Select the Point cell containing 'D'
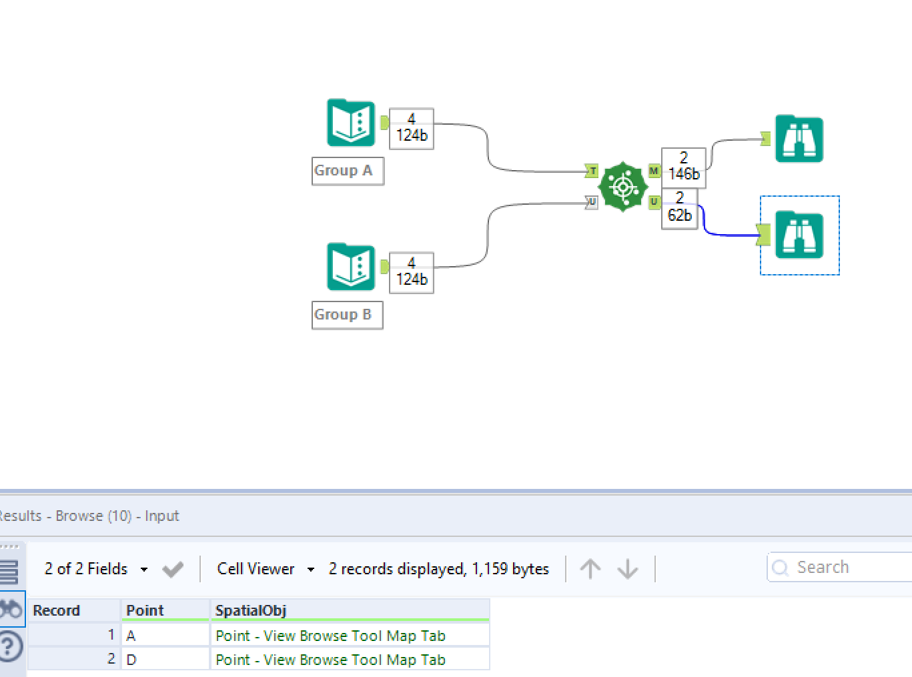 165,659
